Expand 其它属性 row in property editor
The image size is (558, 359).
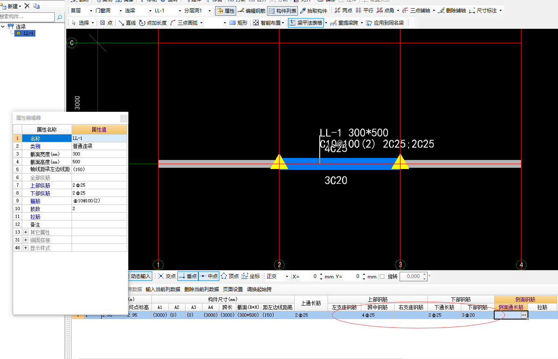tap(26, 232)
